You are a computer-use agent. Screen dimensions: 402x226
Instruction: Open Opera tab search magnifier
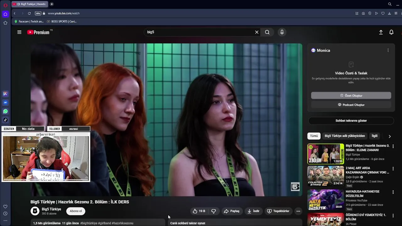point(390,4)
